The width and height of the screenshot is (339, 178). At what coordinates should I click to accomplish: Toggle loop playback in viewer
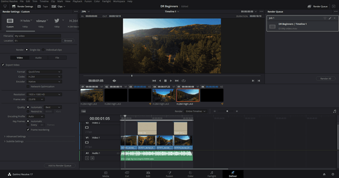(x=184, y=81)
